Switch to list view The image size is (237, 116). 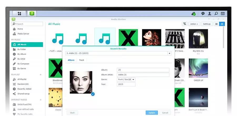(x=216, y=24)
